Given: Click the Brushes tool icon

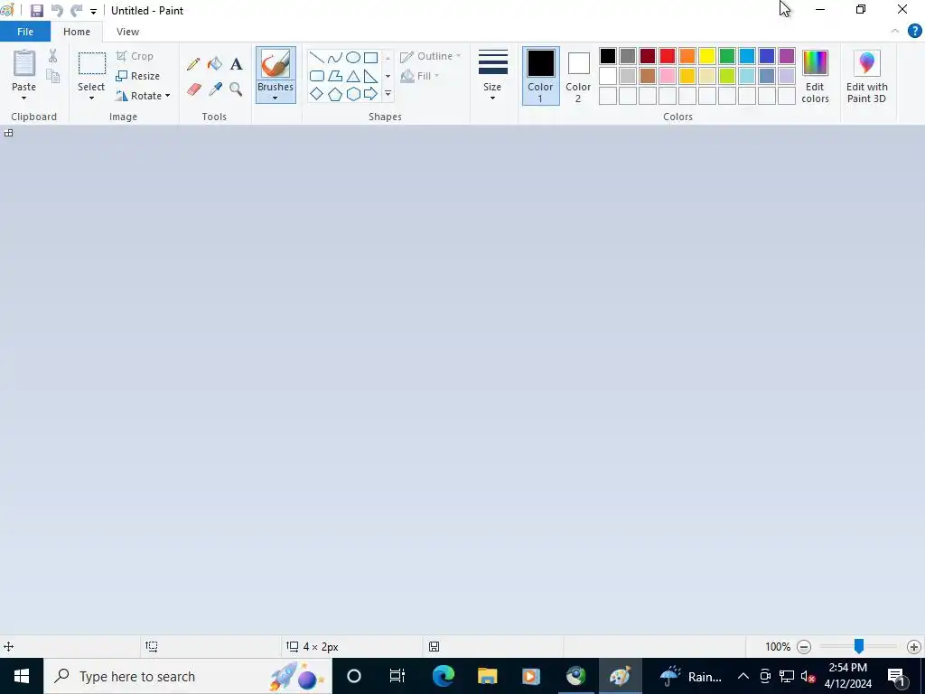Looking at the screenshot, I should [276, 63].
